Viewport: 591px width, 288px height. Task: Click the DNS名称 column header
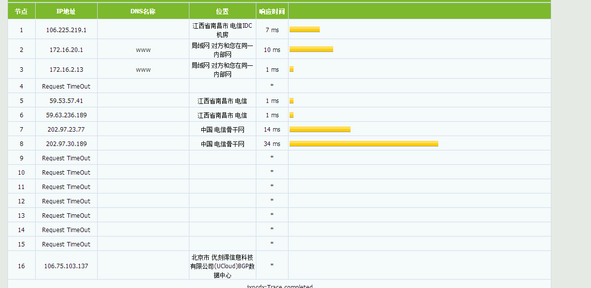pos(143,12)
